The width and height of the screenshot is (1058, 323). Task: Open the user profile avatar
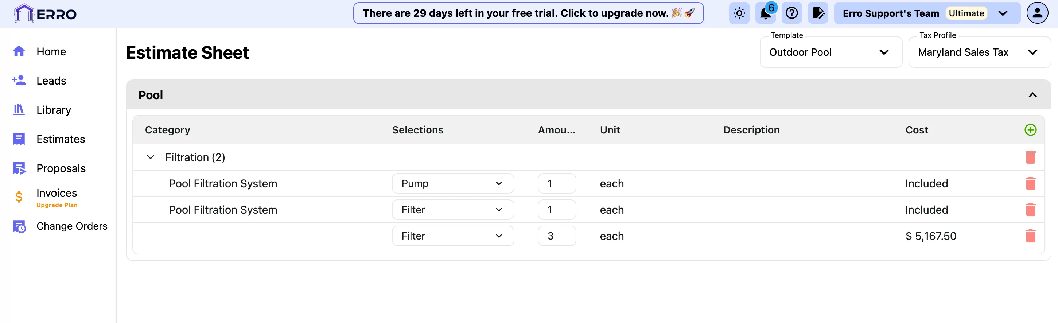coord(1037,13)
